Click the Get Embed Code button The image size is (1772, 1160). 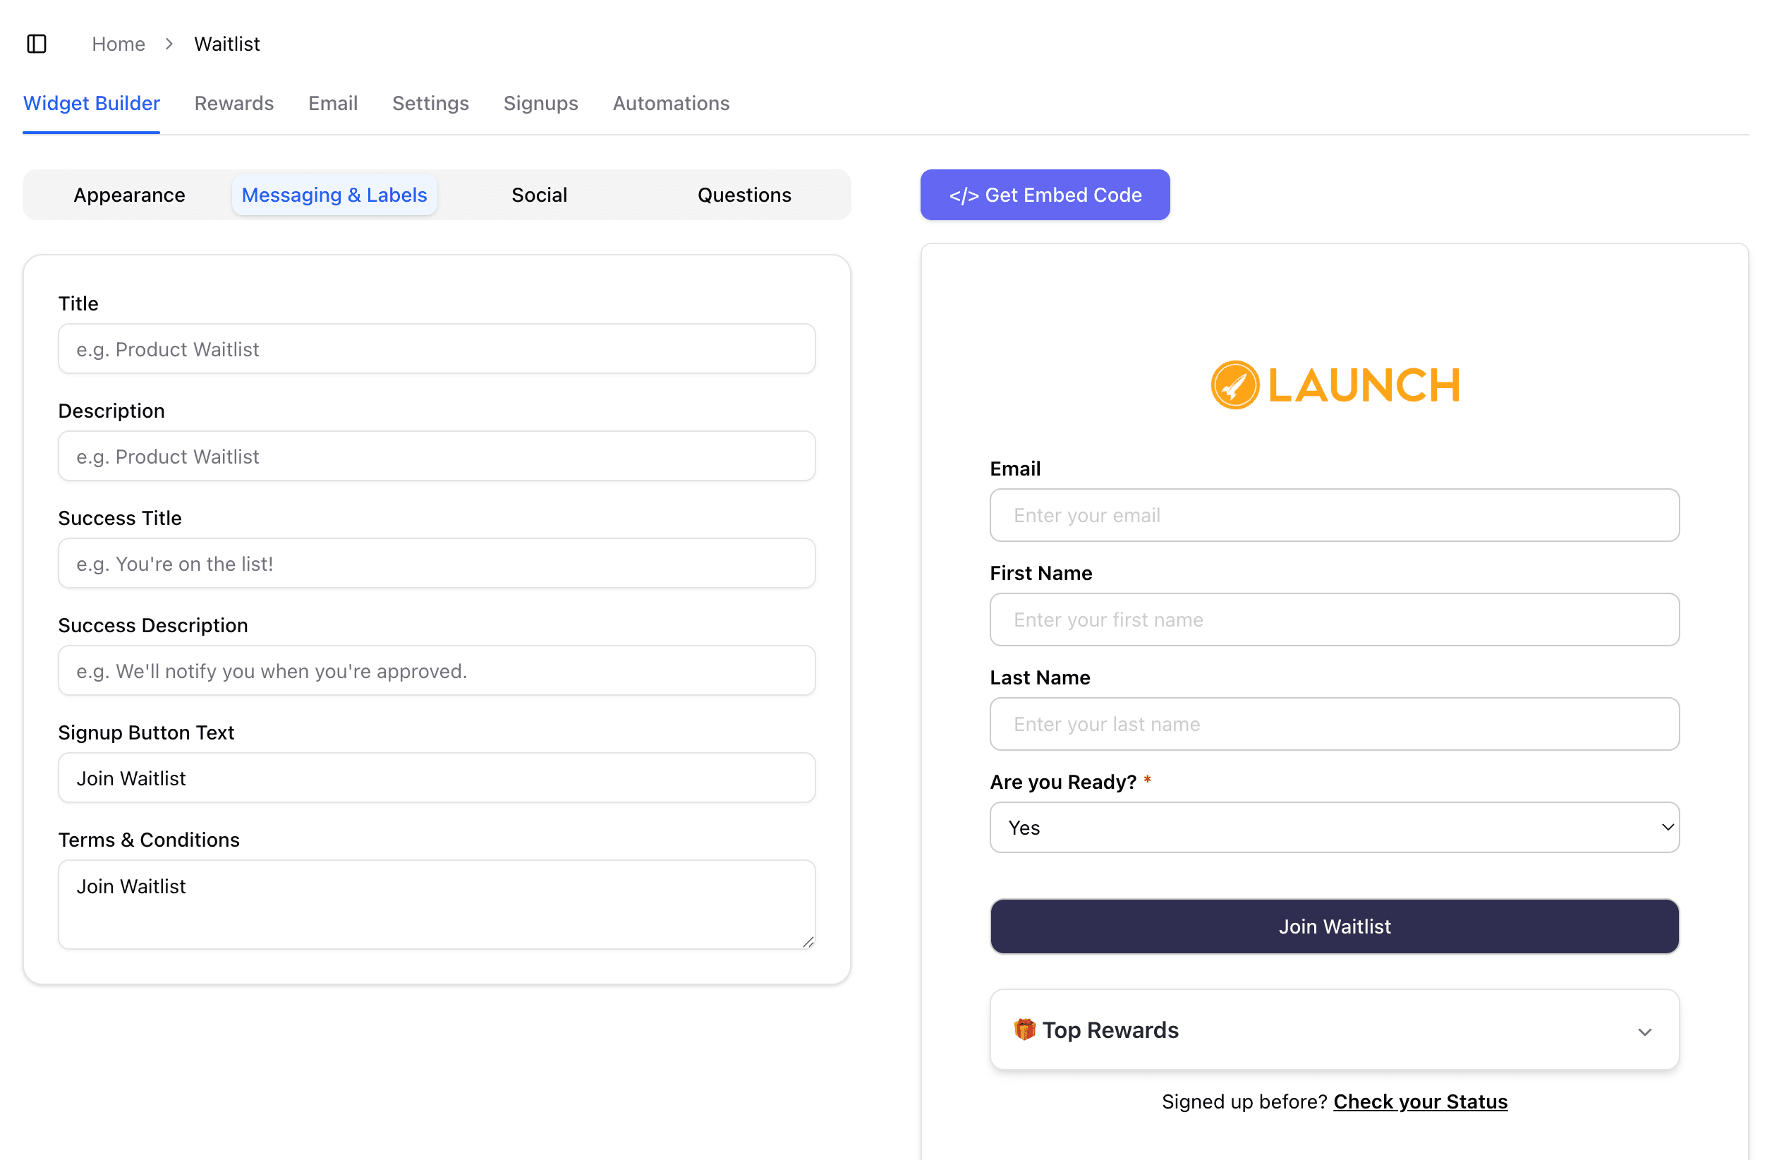[x=1044, y=195]
